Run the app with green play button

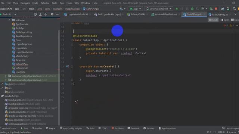pyautogui.click(x=177, y=9)
